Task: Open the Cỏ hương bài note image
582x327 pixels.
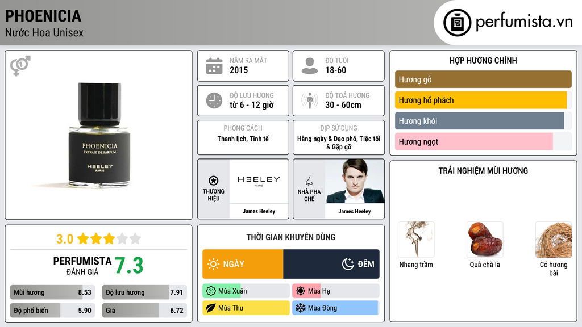Action: (x=554, y=240)
